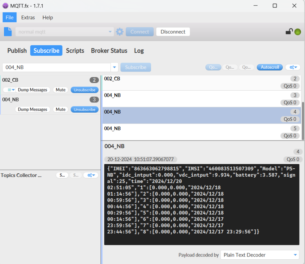This screenshot has width=305, height=264.
Task: Unsubscribe from the 004_NB topic
Action: coord(85,110)
